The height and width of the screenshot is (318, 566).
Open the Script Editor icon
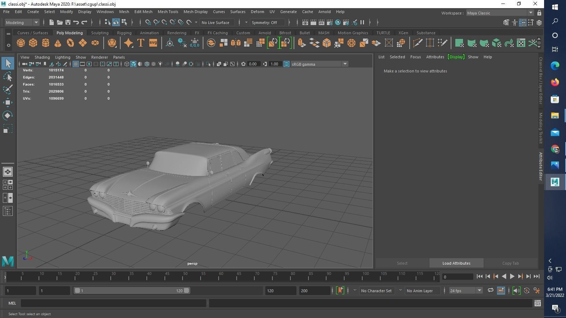538,303
